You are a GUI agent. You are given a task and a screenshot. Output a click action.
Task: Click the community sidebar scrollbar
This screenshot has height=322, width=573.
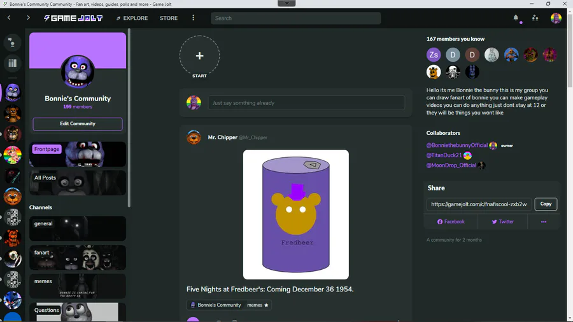pyautogui.click(x=129, y=118)
